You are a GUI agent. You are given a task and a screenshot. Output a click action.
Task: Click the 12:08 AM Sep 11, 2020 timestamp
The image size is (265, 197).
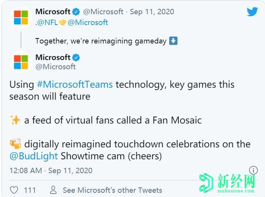pyautogui.click(x=51, y=170)
